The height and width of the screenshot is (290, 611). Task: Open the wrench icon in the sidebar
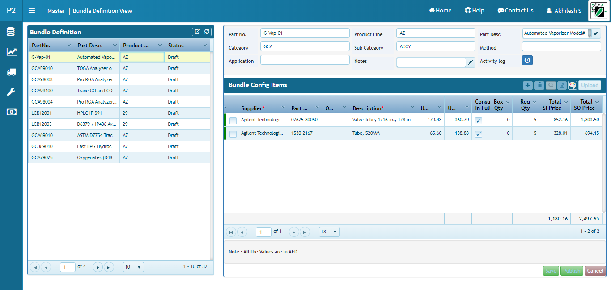point(11,92)
